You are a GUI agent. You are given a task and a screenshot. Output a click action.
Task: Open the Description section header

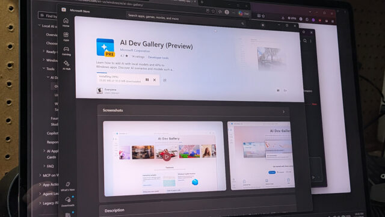[114, 210]
